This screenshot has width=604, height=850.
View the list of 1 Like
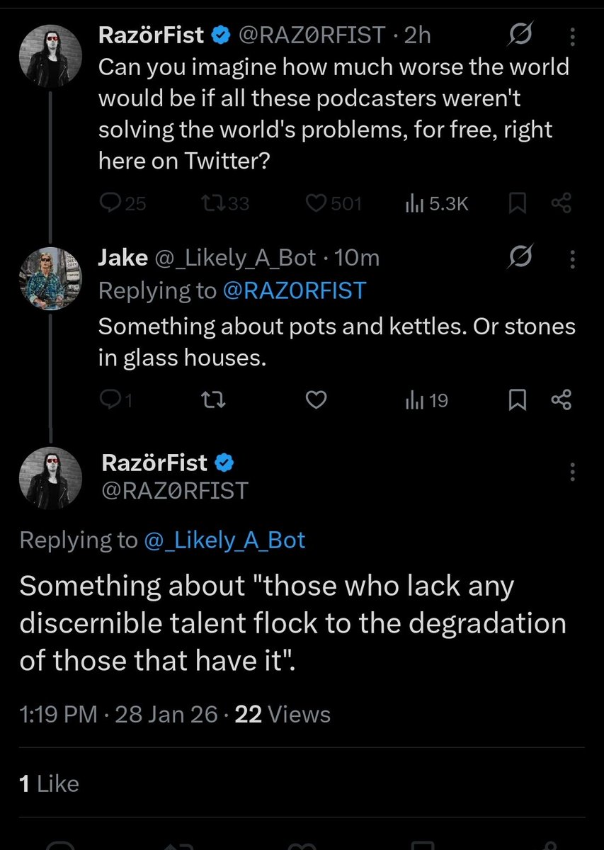click(49, 783)
